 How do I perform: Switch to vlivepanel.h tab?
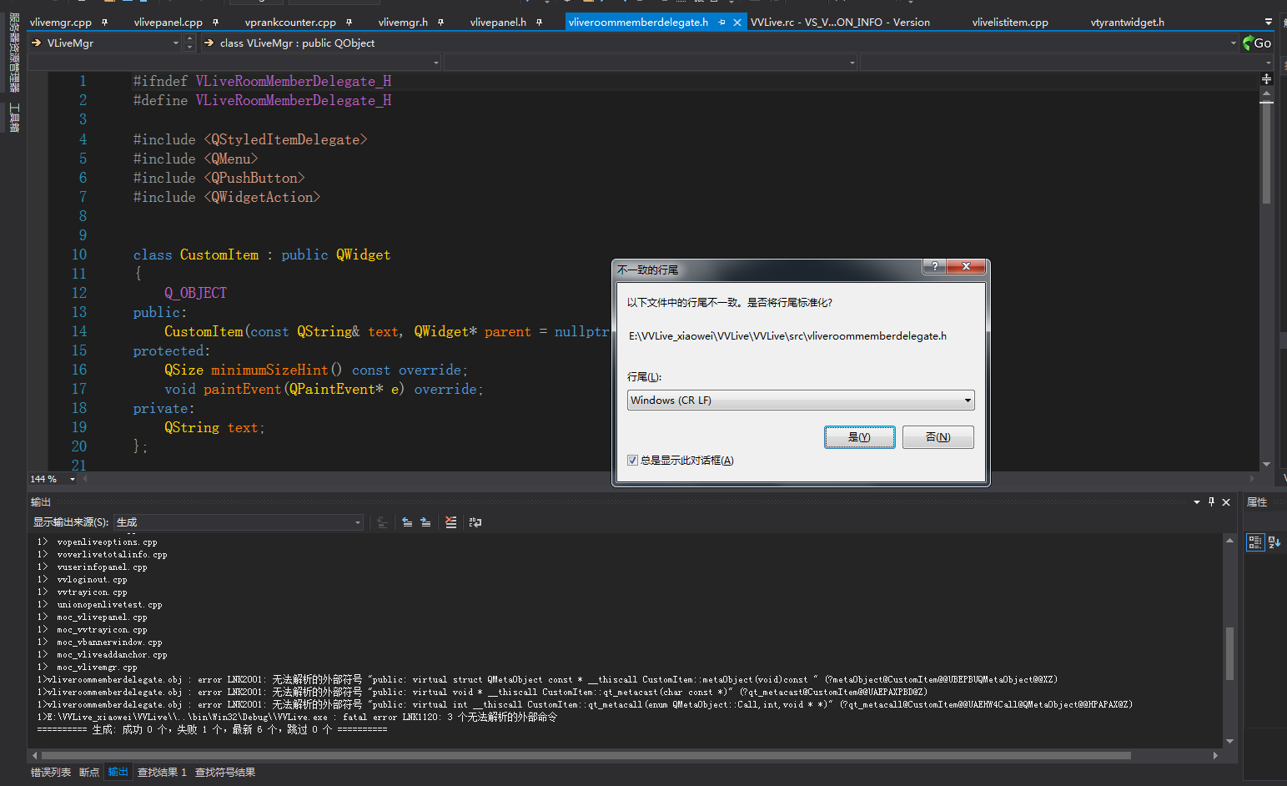(498, 23)
